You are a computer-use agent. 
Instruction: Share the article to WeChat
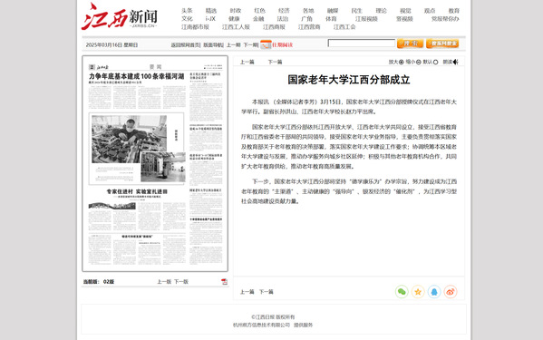click(x=402, y=292)
